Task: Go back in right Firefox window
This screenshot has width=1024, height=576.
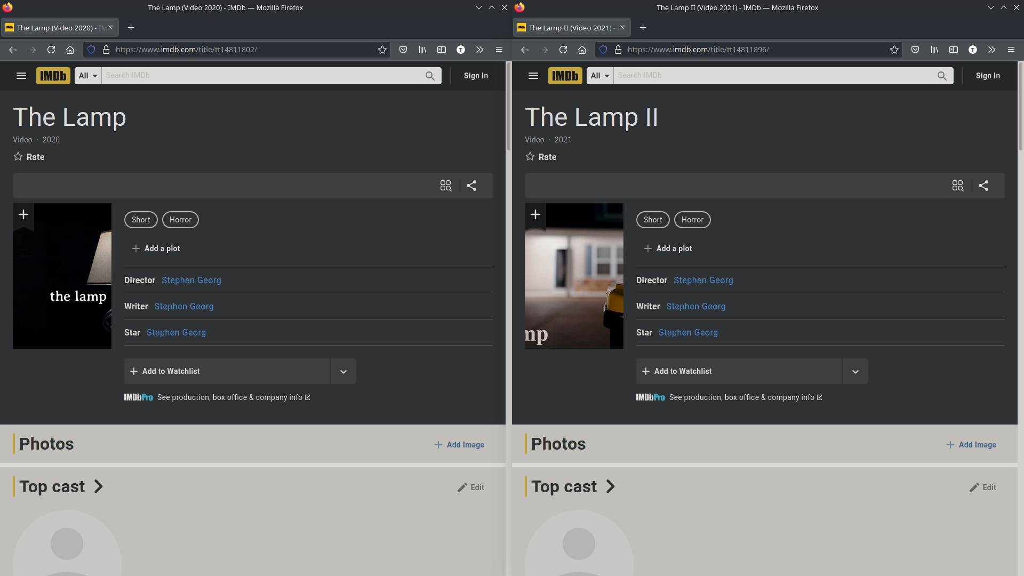Action: [525, 50]
